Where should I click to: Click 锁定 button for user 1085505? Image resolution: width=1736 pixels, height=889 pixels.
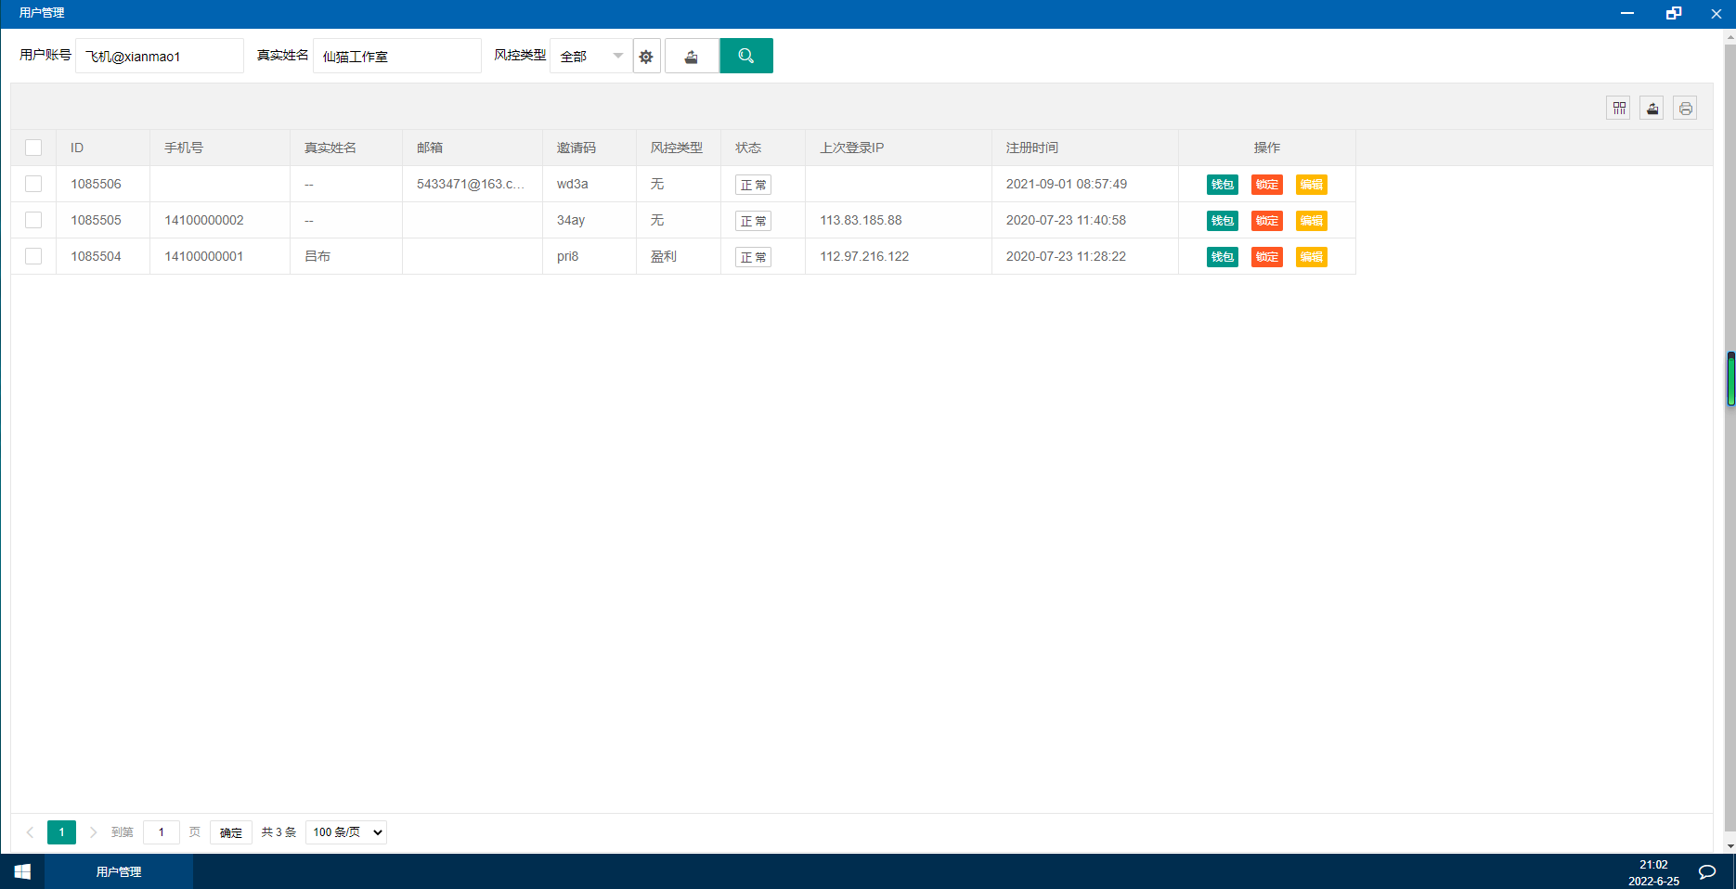pyautogui.click(x=1267, y=221)
